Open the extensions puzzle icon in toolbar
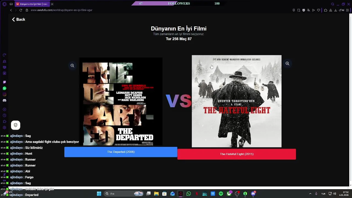Viewport: 352px width, 198px height. point(326,10)
